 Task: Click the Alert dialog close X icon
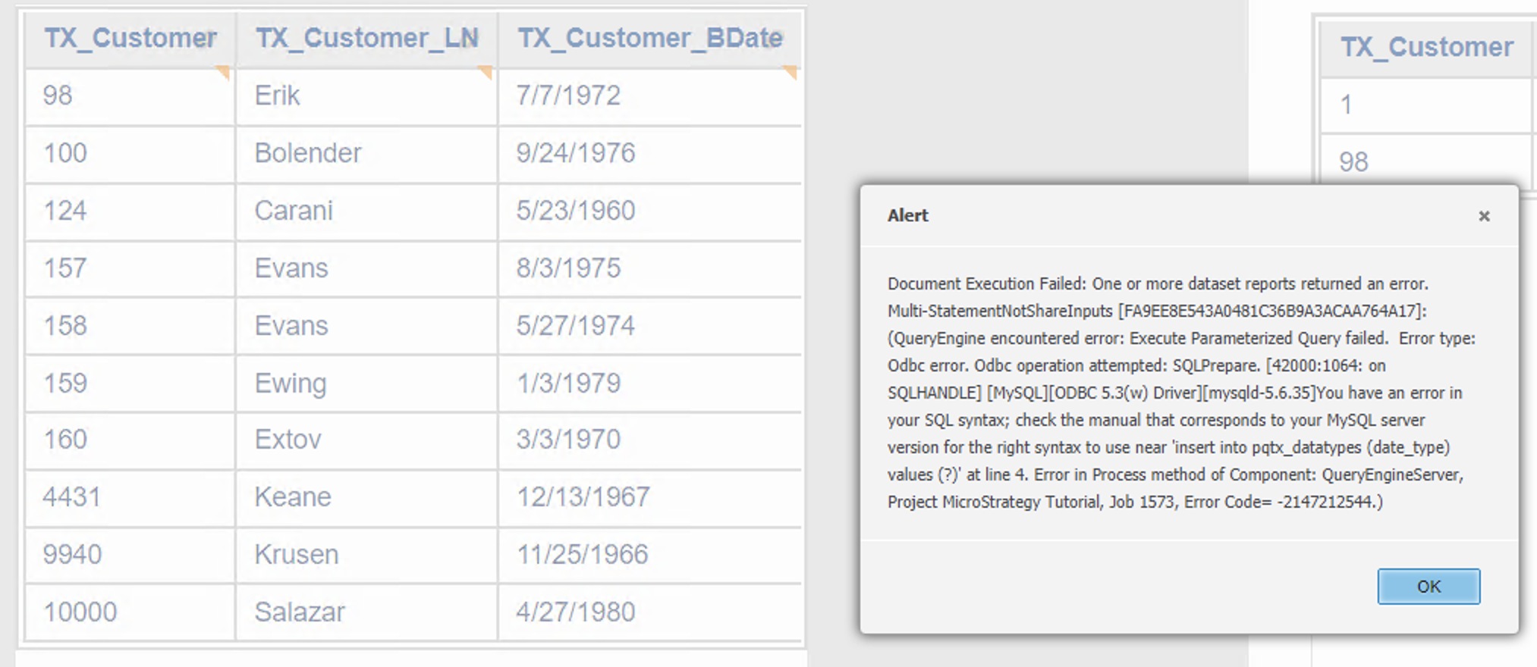click(1485, 216)
